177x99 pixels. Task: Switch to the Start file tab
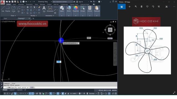[6, 18]
